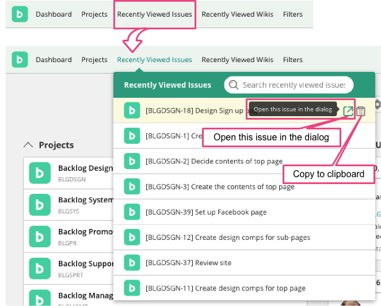Open Filters in the top navigation bar
381x306 pixels.
293,14
